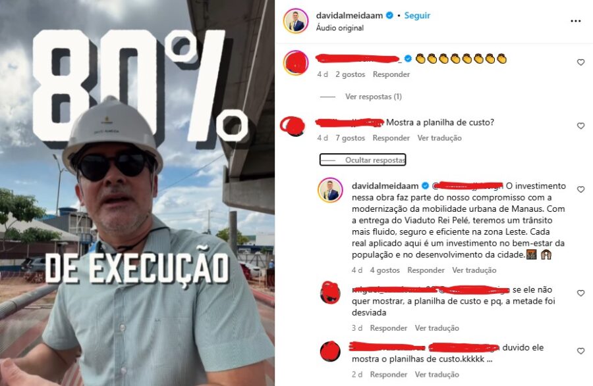Collapse thread with "Ocultar respostas"
The height and width of the screenshot is (386, 593).
[x=362, y=160]
